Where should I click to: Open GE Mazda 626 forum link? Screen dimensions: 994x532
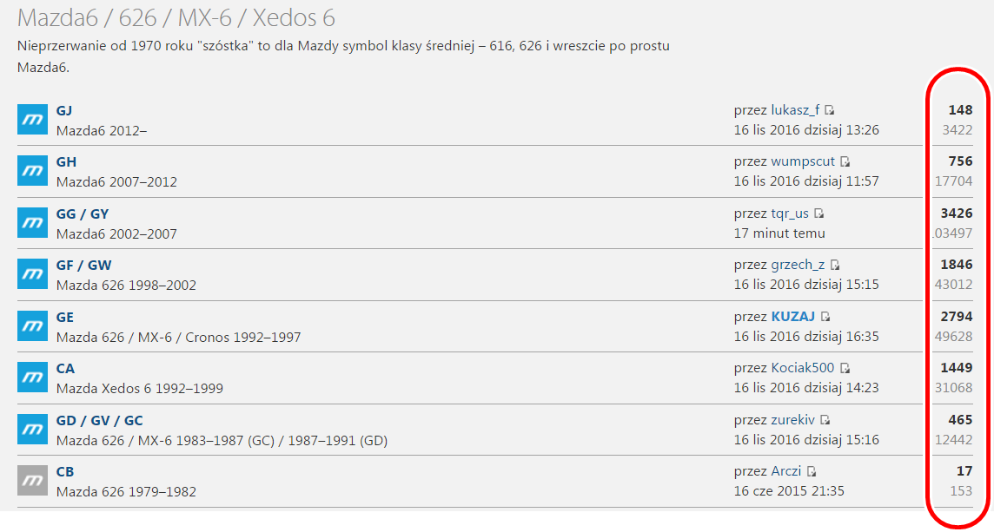pos(65,317)
